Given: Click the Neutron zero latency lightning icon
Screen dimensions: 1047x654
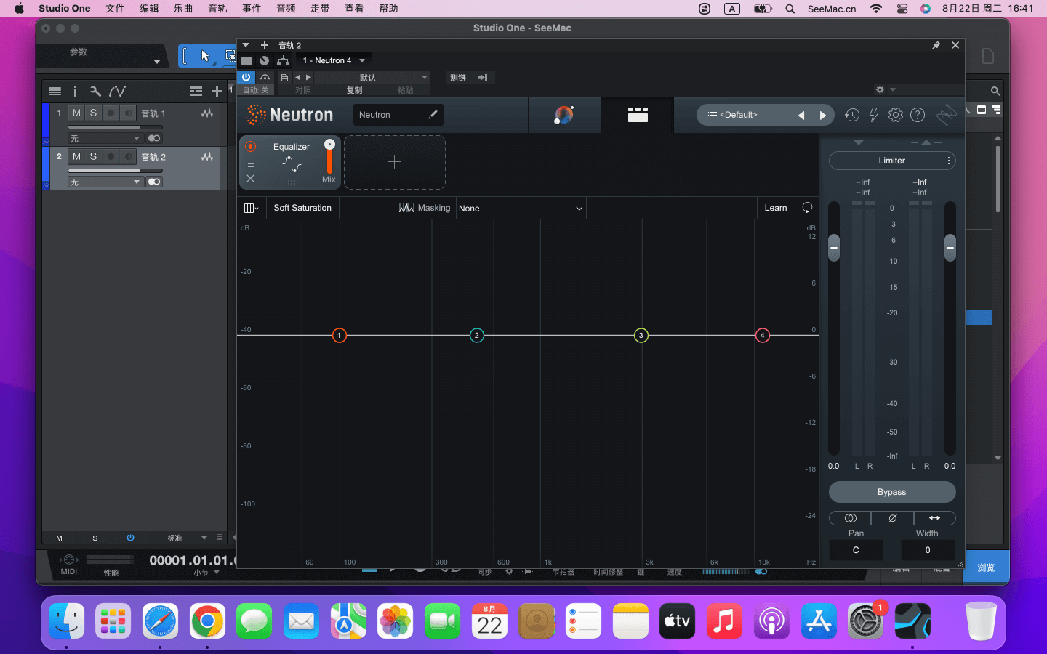Looking at the screenshot, I should click(x=873, y=115).
